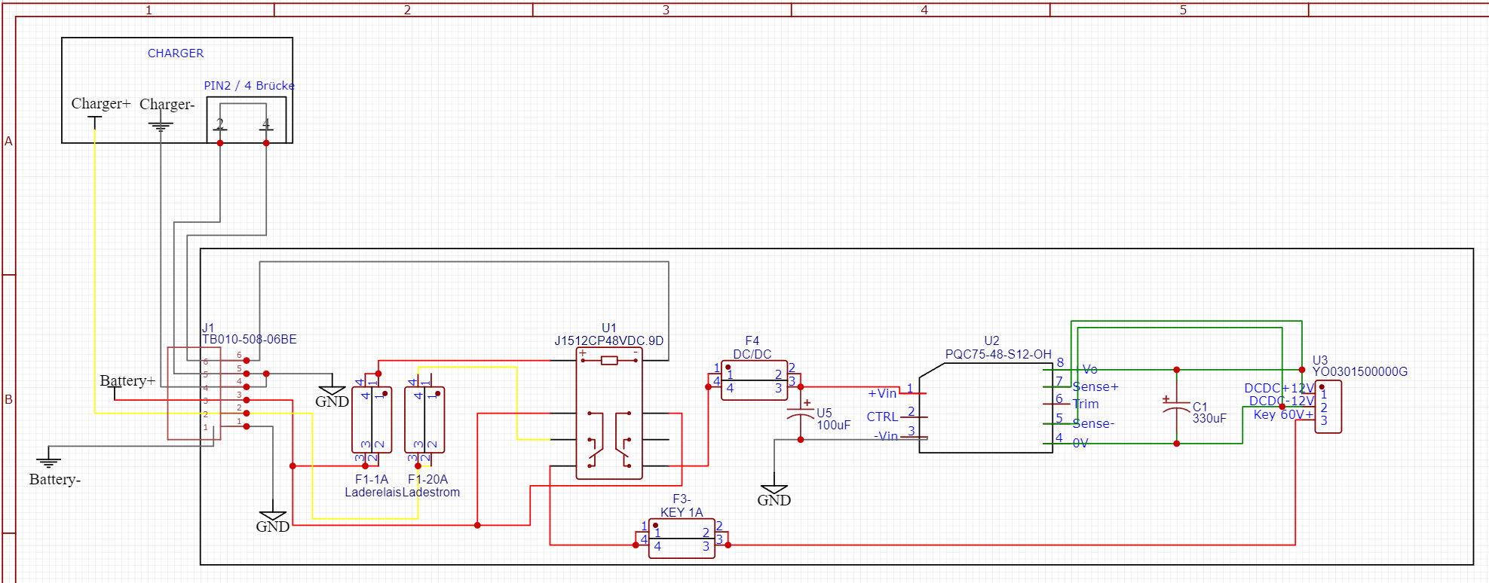Click the YO0301500000G part label

click(1360, 372)
